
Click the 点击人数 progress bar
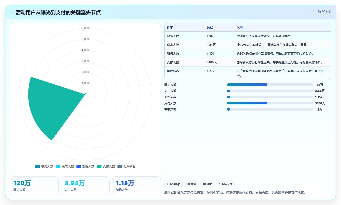coord(270,91)
